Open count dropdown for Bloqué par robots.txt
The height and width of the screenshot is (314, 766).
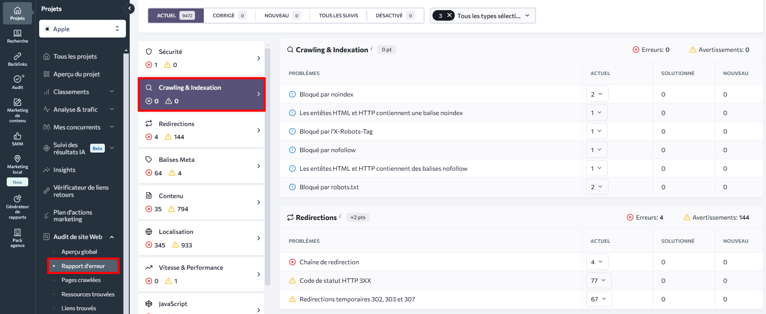point(597,187)
